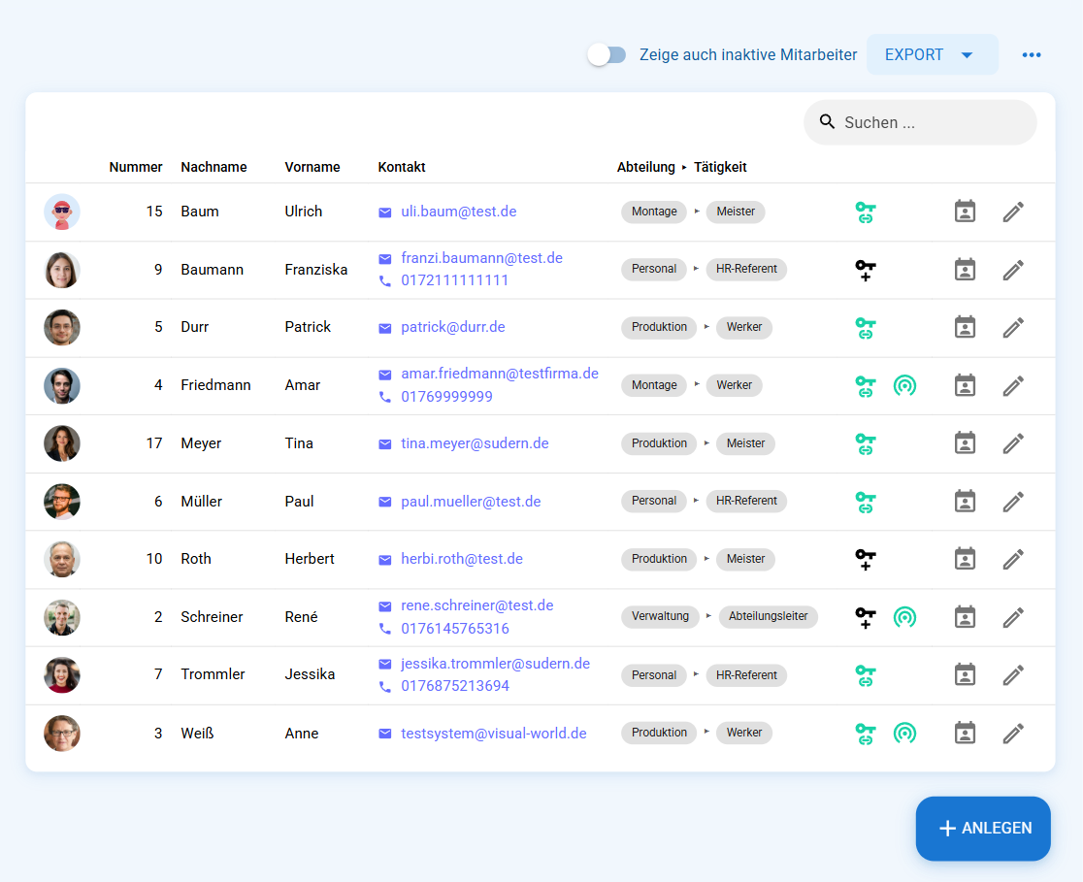The width and height of the screenshot is (1083, 882).
Task: Click the Verwaltung department chip
Action: (660, 616)
